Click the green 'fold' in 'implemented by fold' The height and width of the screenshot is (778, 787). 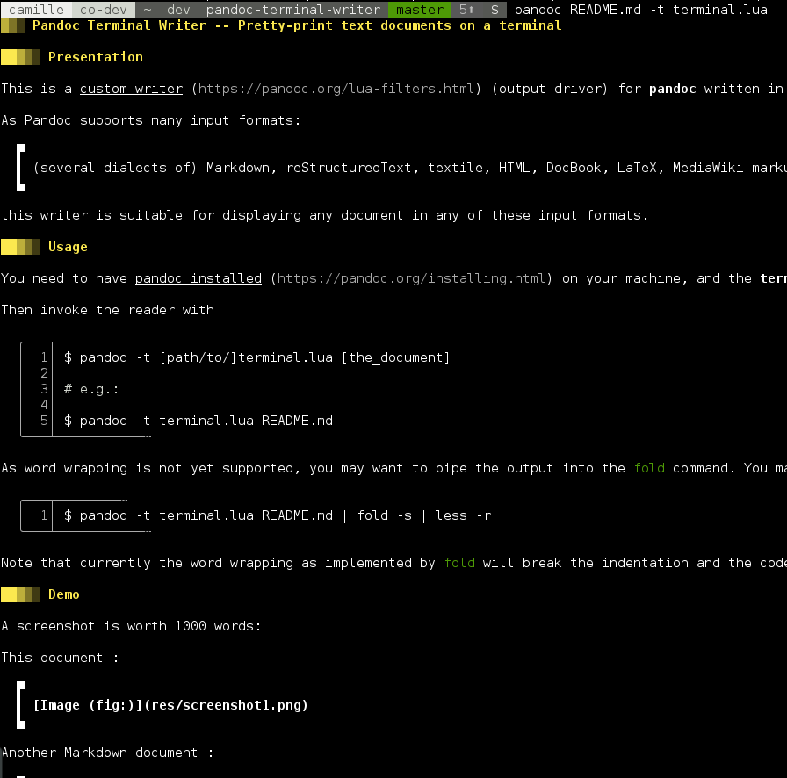tap(459, 563)
